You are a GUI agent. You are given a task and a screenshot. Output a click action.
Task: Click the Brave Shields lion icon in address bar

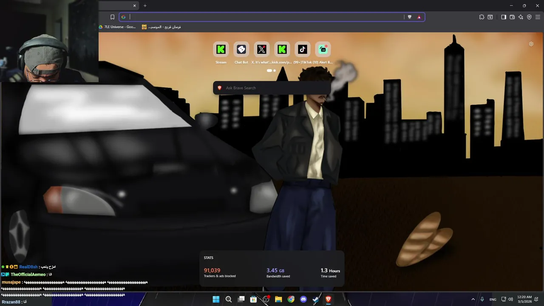410,17
